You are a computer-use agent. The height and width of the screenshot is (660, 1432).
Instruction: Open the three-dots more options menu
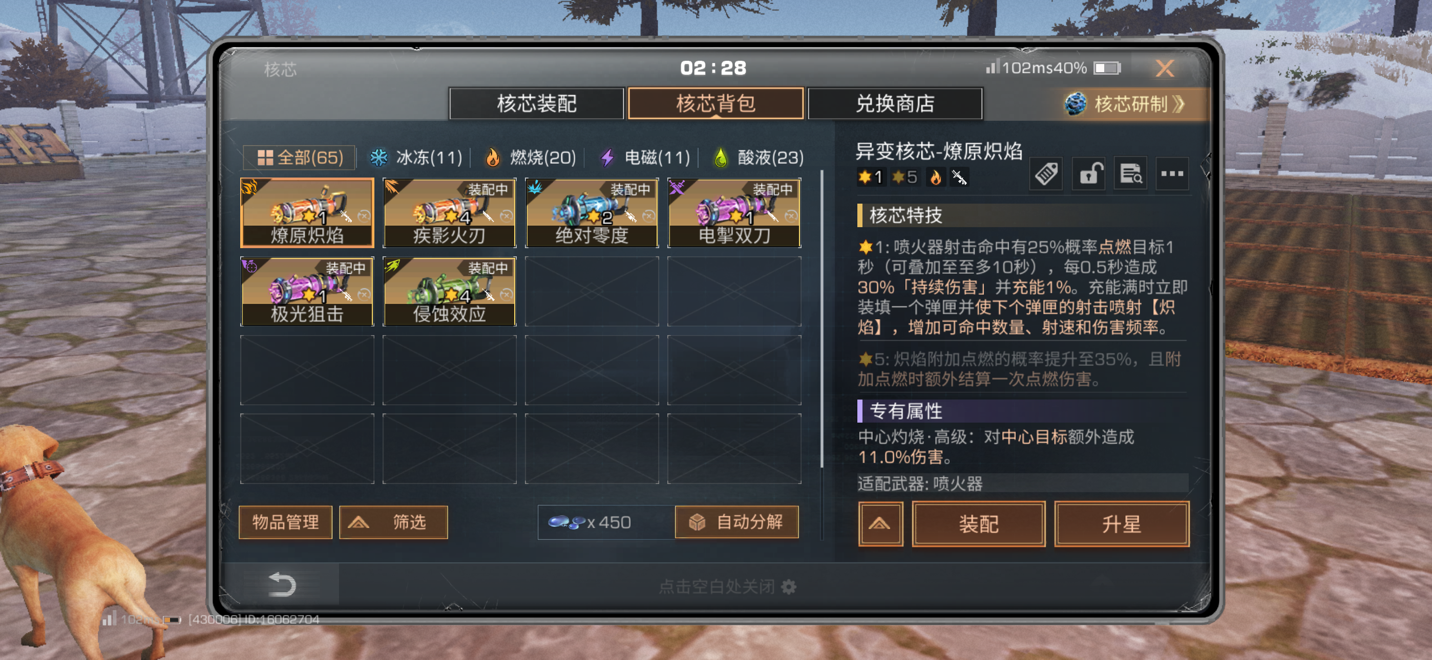[1172, 174]
